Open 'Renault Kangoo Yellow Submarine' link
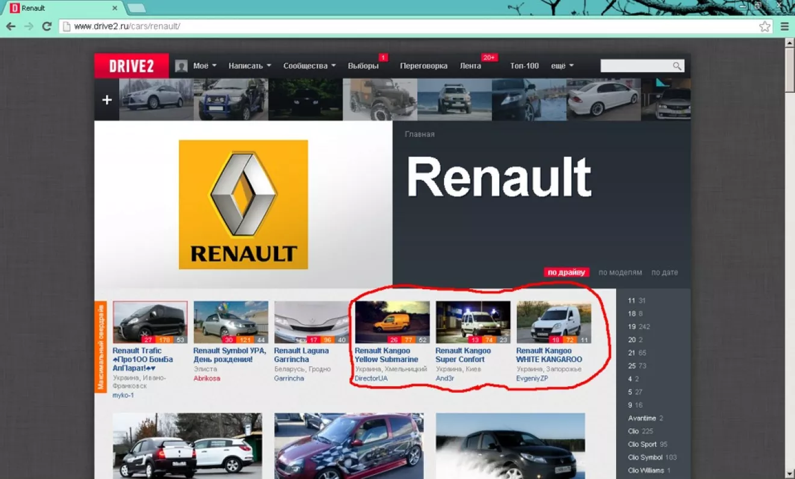This screenshot has width=795, height=479. [x=386, y=355]
